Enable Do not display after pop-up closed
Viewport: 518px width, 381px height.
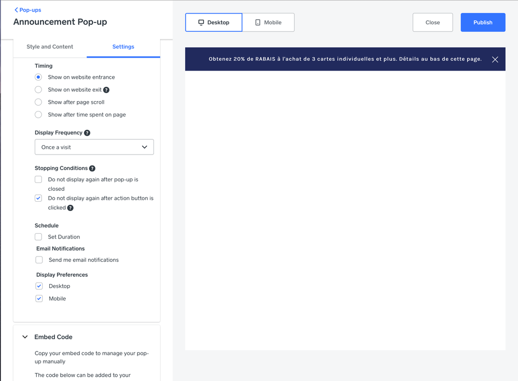(x=38, y=179)
